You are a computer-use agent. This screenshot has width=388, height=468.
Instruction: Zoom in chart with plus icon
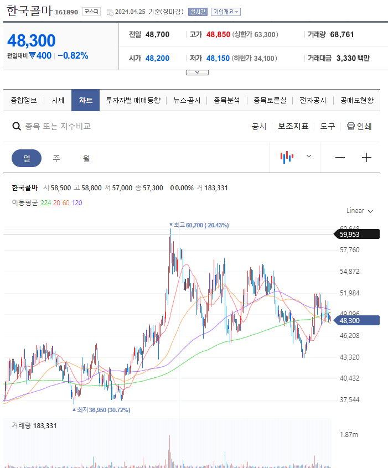(x=366, y=157)
